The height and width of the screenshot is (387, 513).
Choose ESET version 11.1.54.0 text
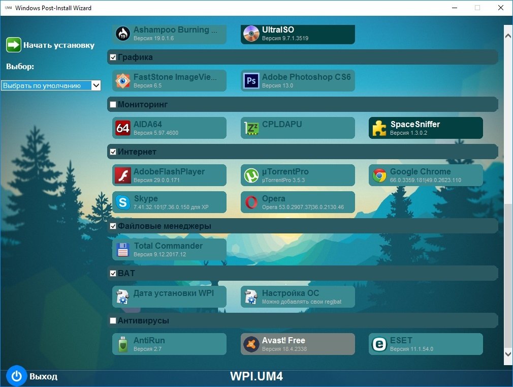[411, 349]
